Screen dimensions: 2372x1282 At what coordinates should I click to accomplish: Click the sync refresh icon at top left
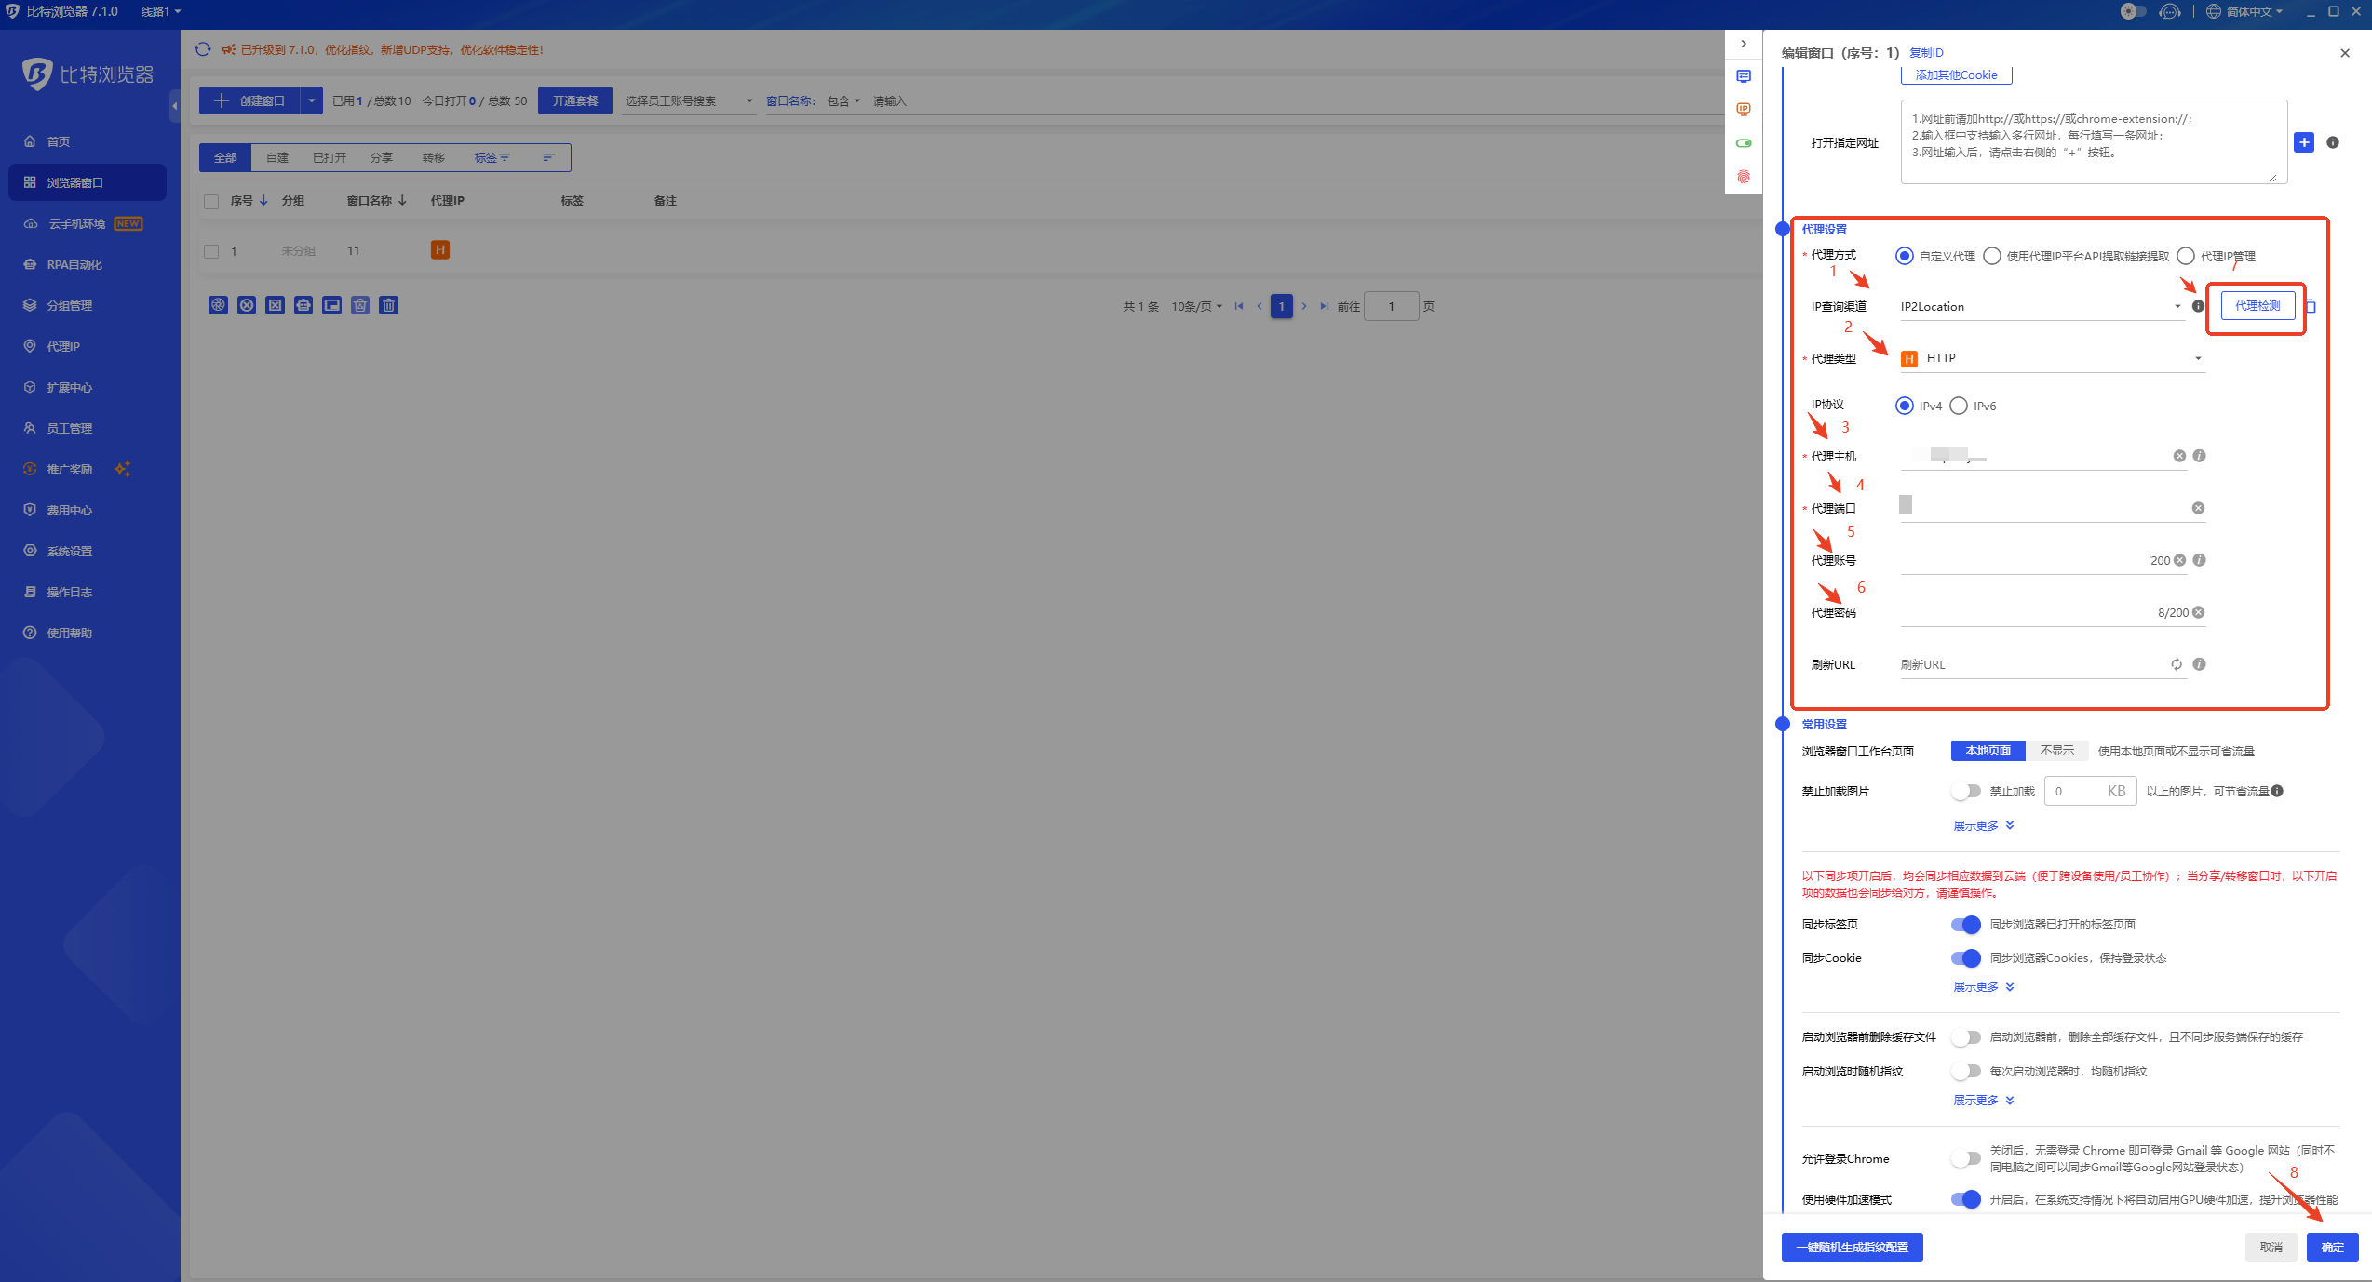point(203,49)
